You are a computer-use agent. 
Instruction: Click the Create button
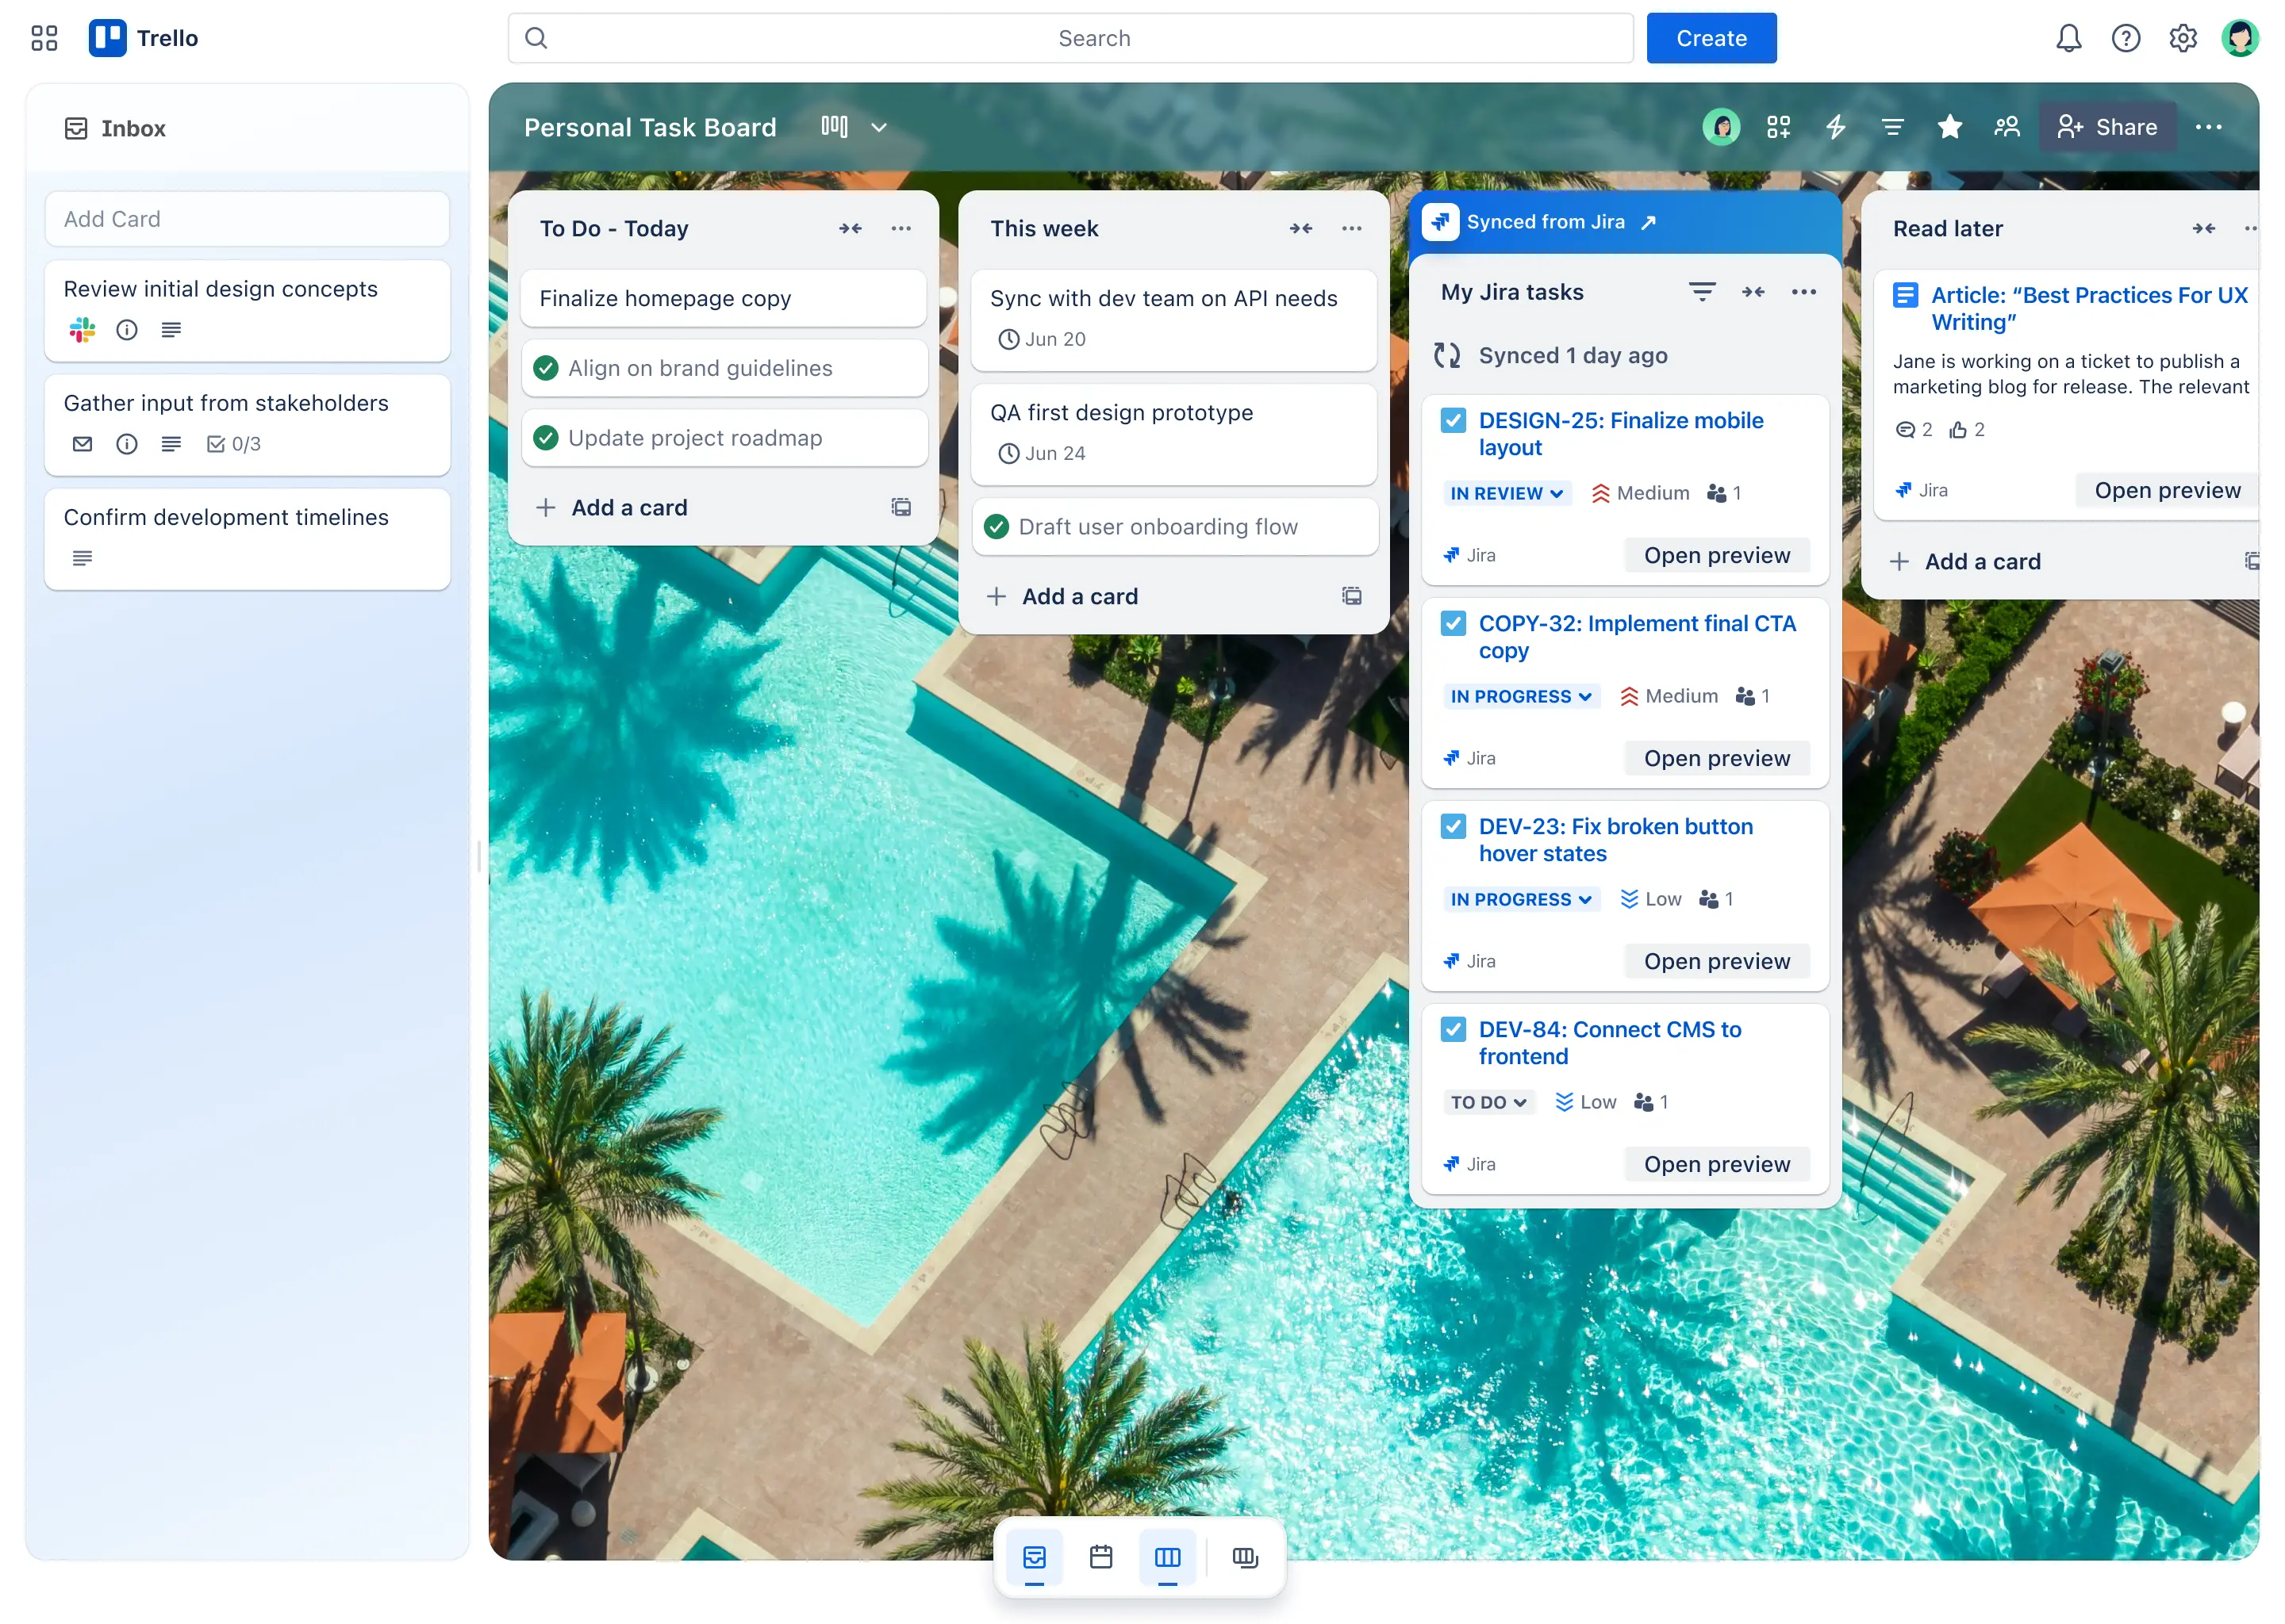tap(1711, 38)
